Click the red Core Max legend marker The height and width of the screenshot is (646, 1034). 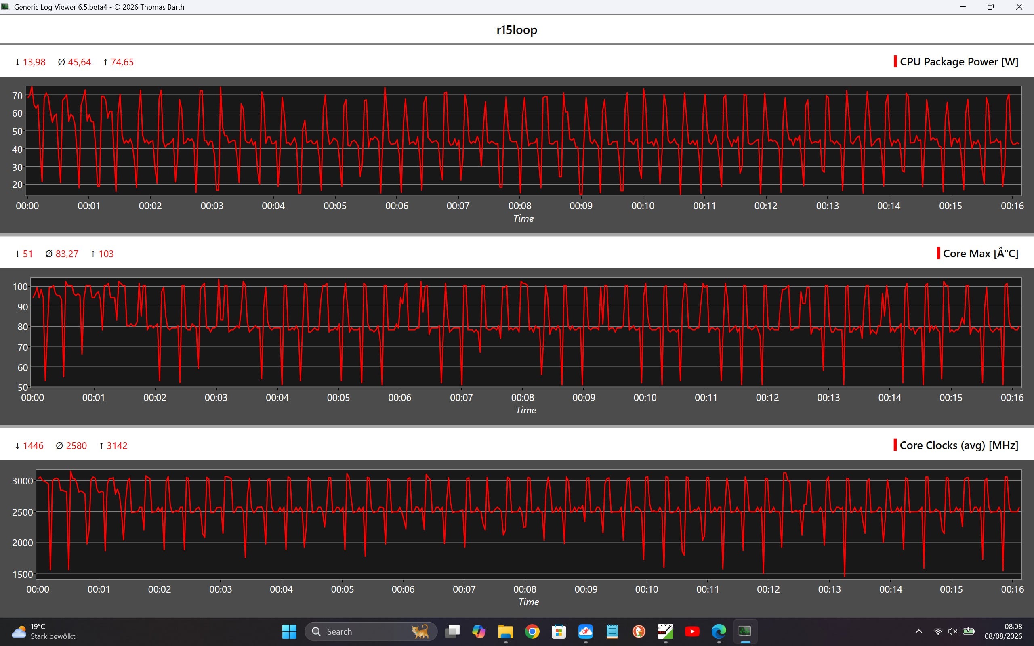click(938, 254)
